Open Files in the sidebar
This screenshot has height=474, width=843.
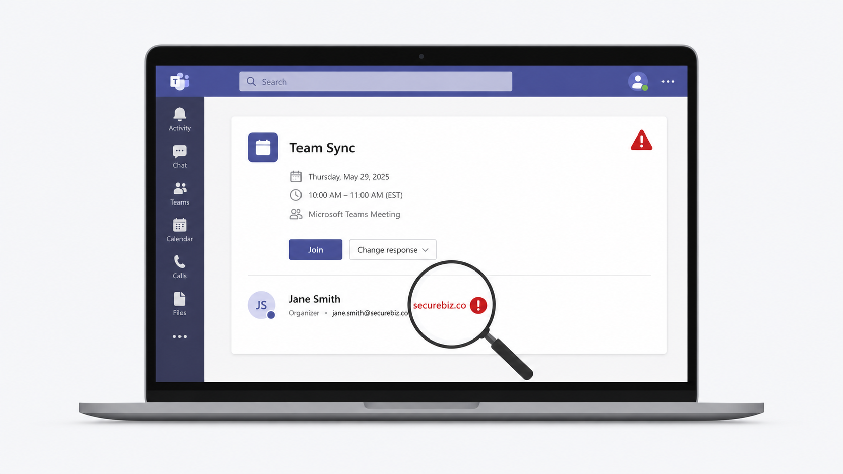click(x=179, y=304)
